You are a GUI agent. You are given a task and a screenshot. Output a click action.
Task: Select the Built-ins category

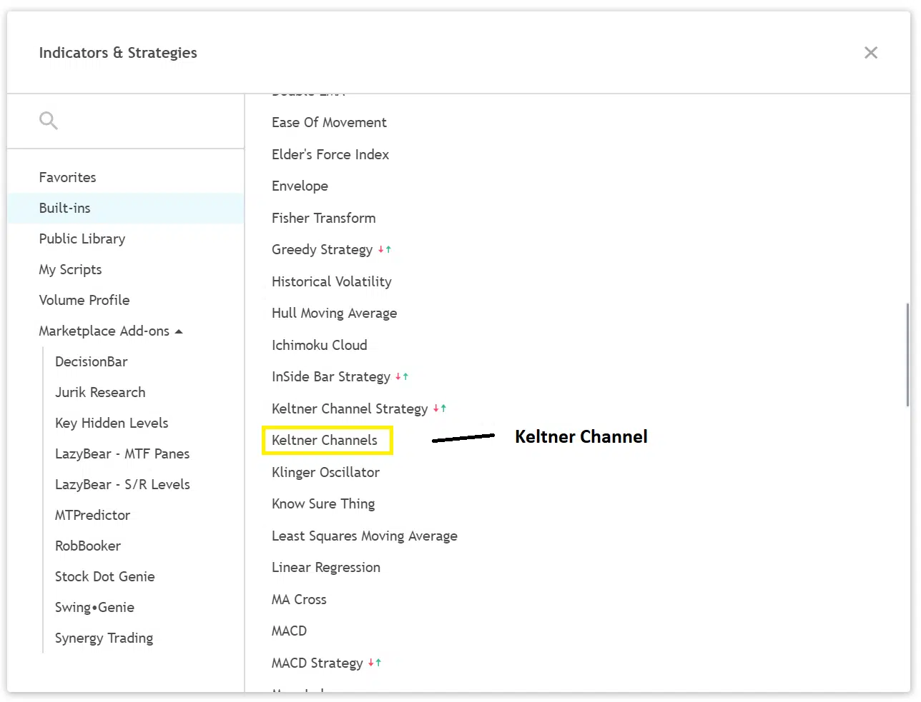tap(64, 208)
